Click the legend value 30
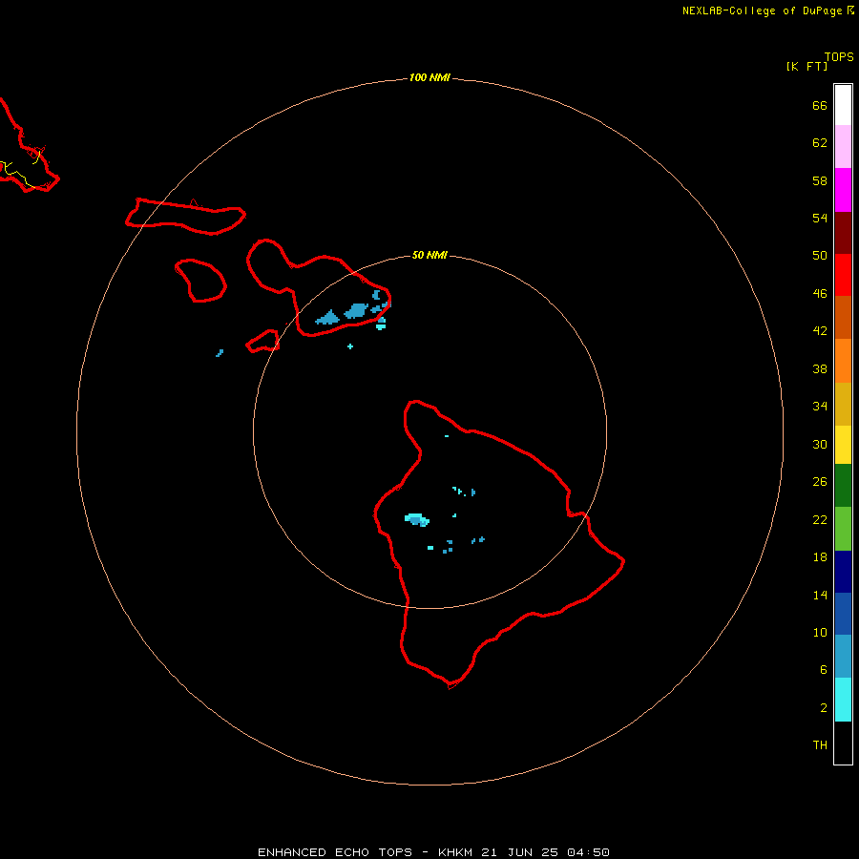 pos(820,444)
